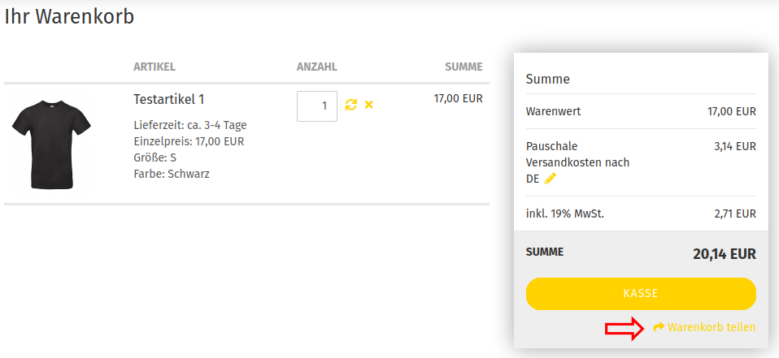Click the Warenkorb teilen link
779x358 pixels.
712,327
